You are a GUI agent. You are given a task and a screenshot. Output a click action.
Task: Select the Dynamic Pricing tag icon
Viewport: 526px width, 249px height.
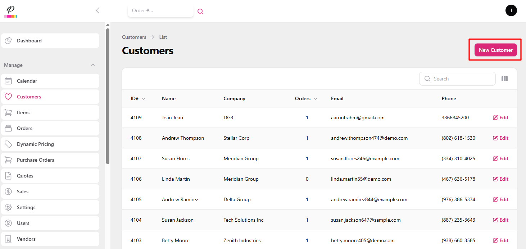9,144
